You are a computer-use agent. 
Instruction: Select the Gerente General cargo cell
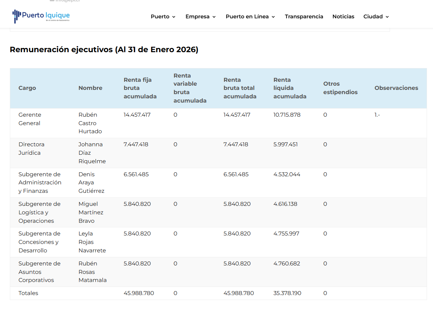(x=30, y=119)
